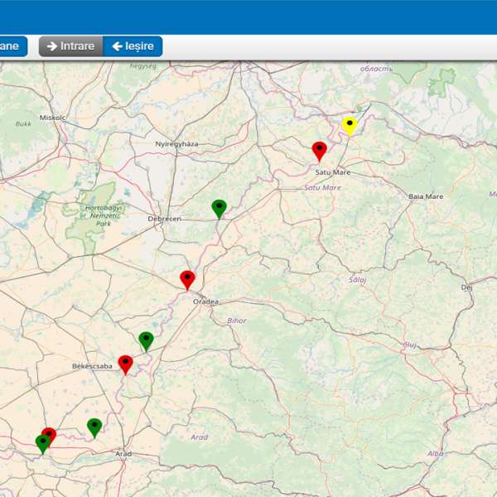Click the Baia Mare city label
497x497 pixels.
click(426, 196)
